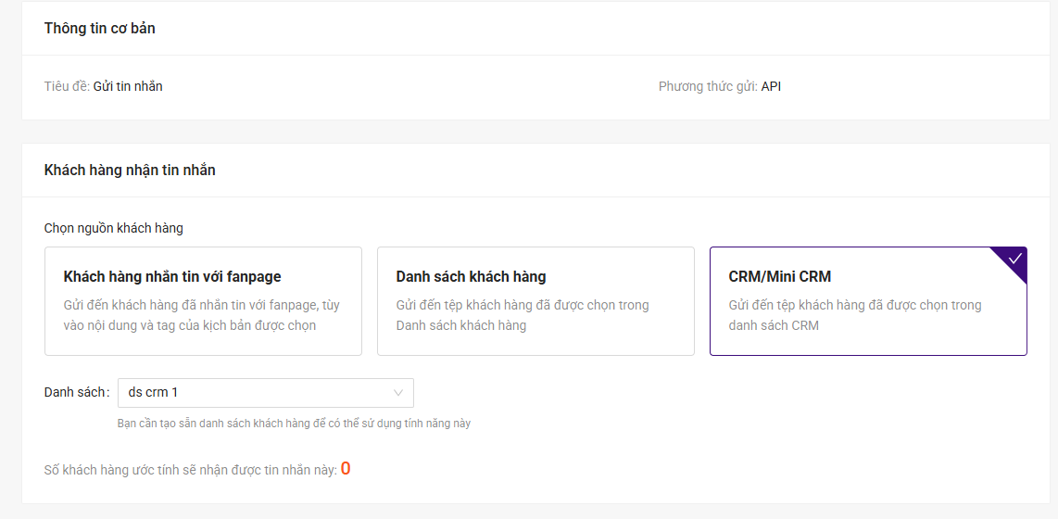Click the 'Thông tin cơ bản' section header
The image size is (1058, 519).
point(100,29)
